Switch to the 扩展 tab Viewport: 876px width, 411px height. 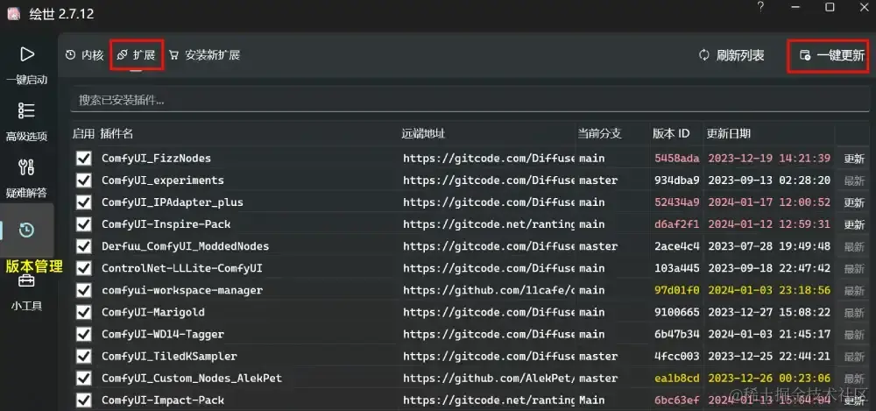[x=137, y=55]
